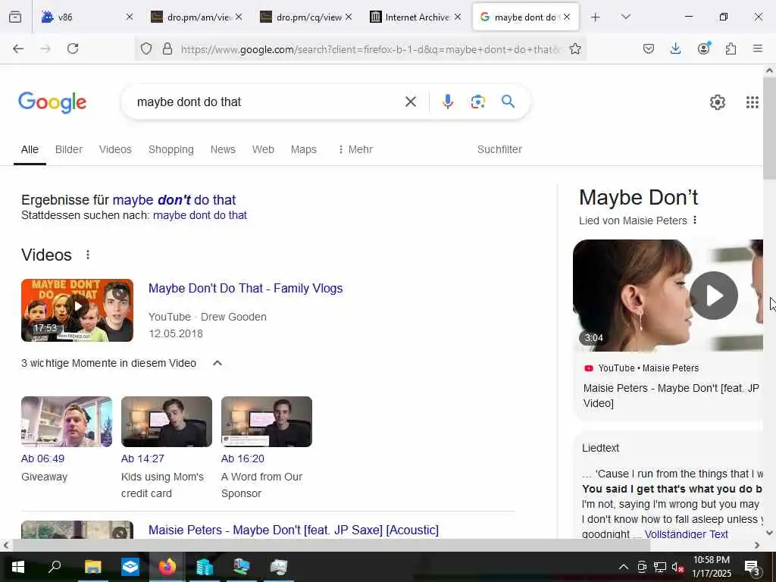Screen dimensions: 776x582
Task: Open Firefox account icon
Action: pyautogui.click(x=703, y=48)
